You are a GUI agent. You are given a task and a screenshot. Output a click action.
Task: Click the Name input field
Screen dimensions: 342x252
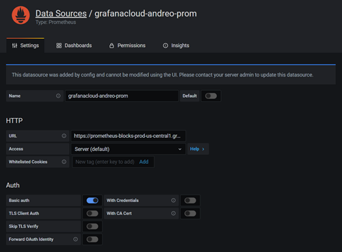pyautogui.click(x=122, y=96)
